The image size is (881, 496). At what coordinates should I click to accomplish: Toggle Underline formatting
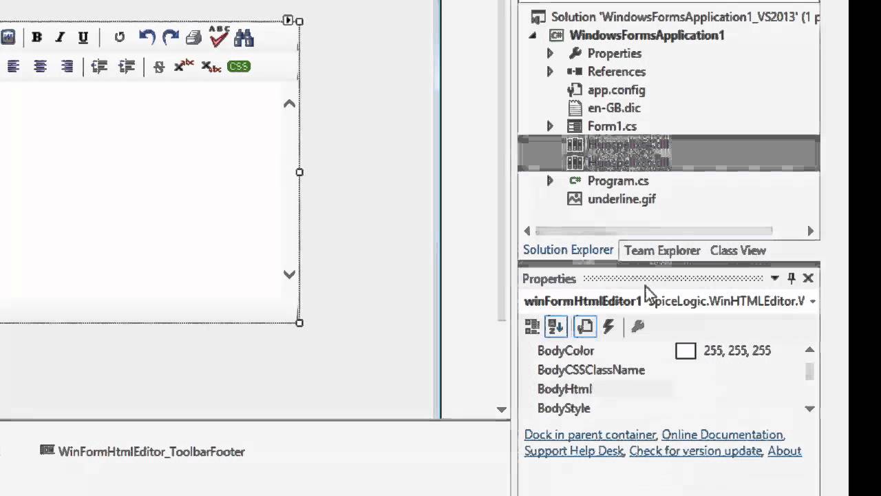coord(83,37)
